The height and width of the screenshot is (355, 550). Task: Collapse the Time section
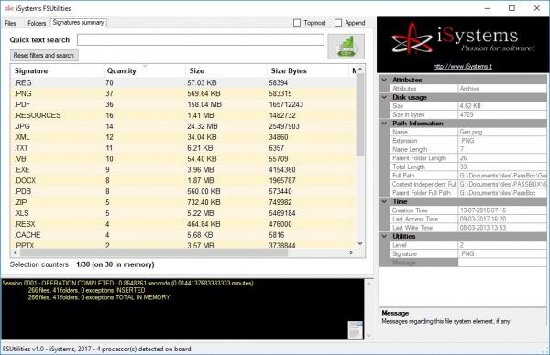384,201
